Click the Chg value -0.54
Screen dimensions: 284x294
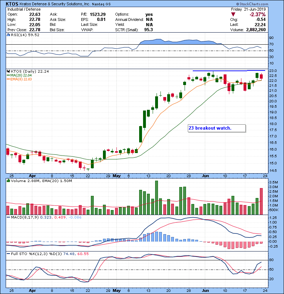tap(261, 19)
